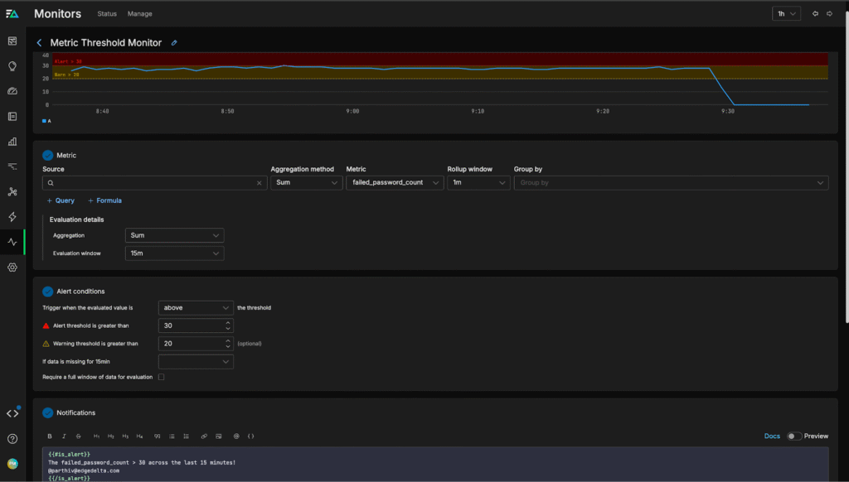Screen dimensions: 849x482
Task: Go back using the left chevron arrow
Action: pyautogui.click(x=39, y=43)
